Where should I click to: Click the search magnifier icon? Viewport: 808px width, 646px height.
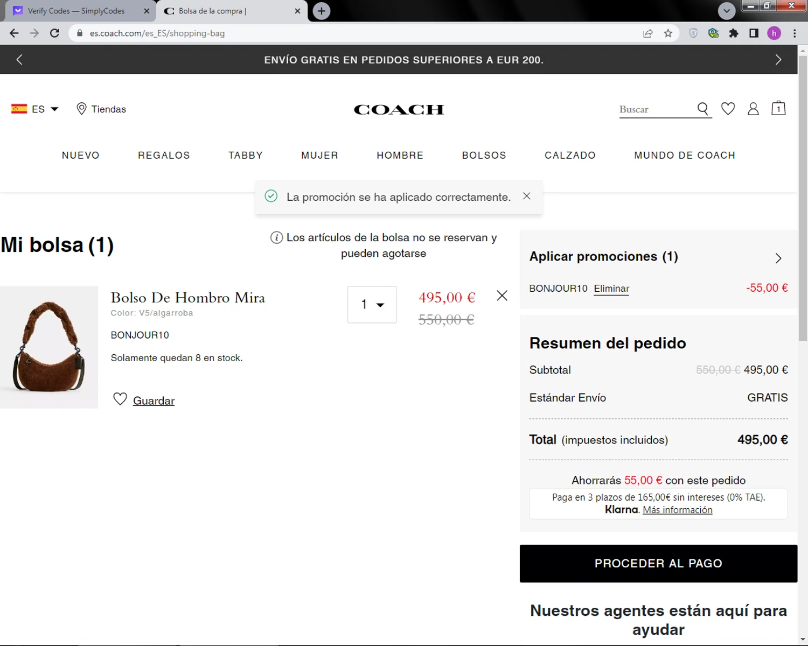click(x=703, y=109)
